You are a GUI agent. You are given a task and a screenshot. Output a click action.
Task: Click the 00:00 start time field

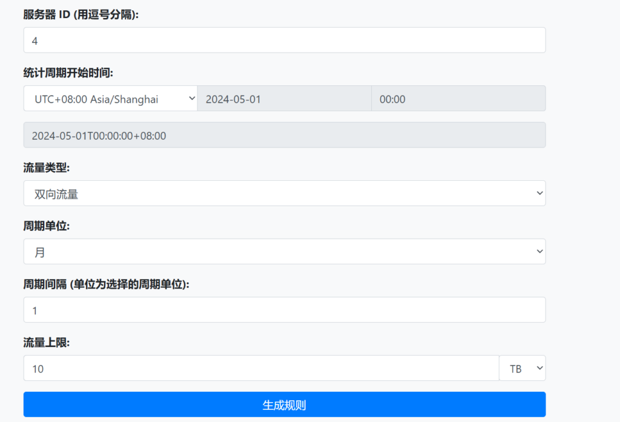click(x=458, y=99)
